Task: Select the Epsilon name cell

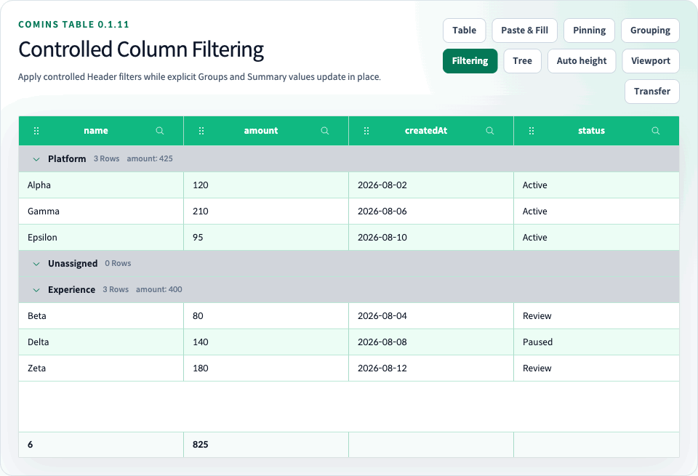Action: 101,238
